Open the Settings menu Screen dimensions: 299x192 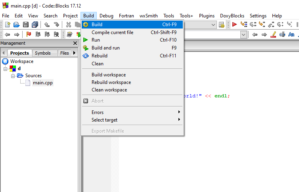coord(258,16)
